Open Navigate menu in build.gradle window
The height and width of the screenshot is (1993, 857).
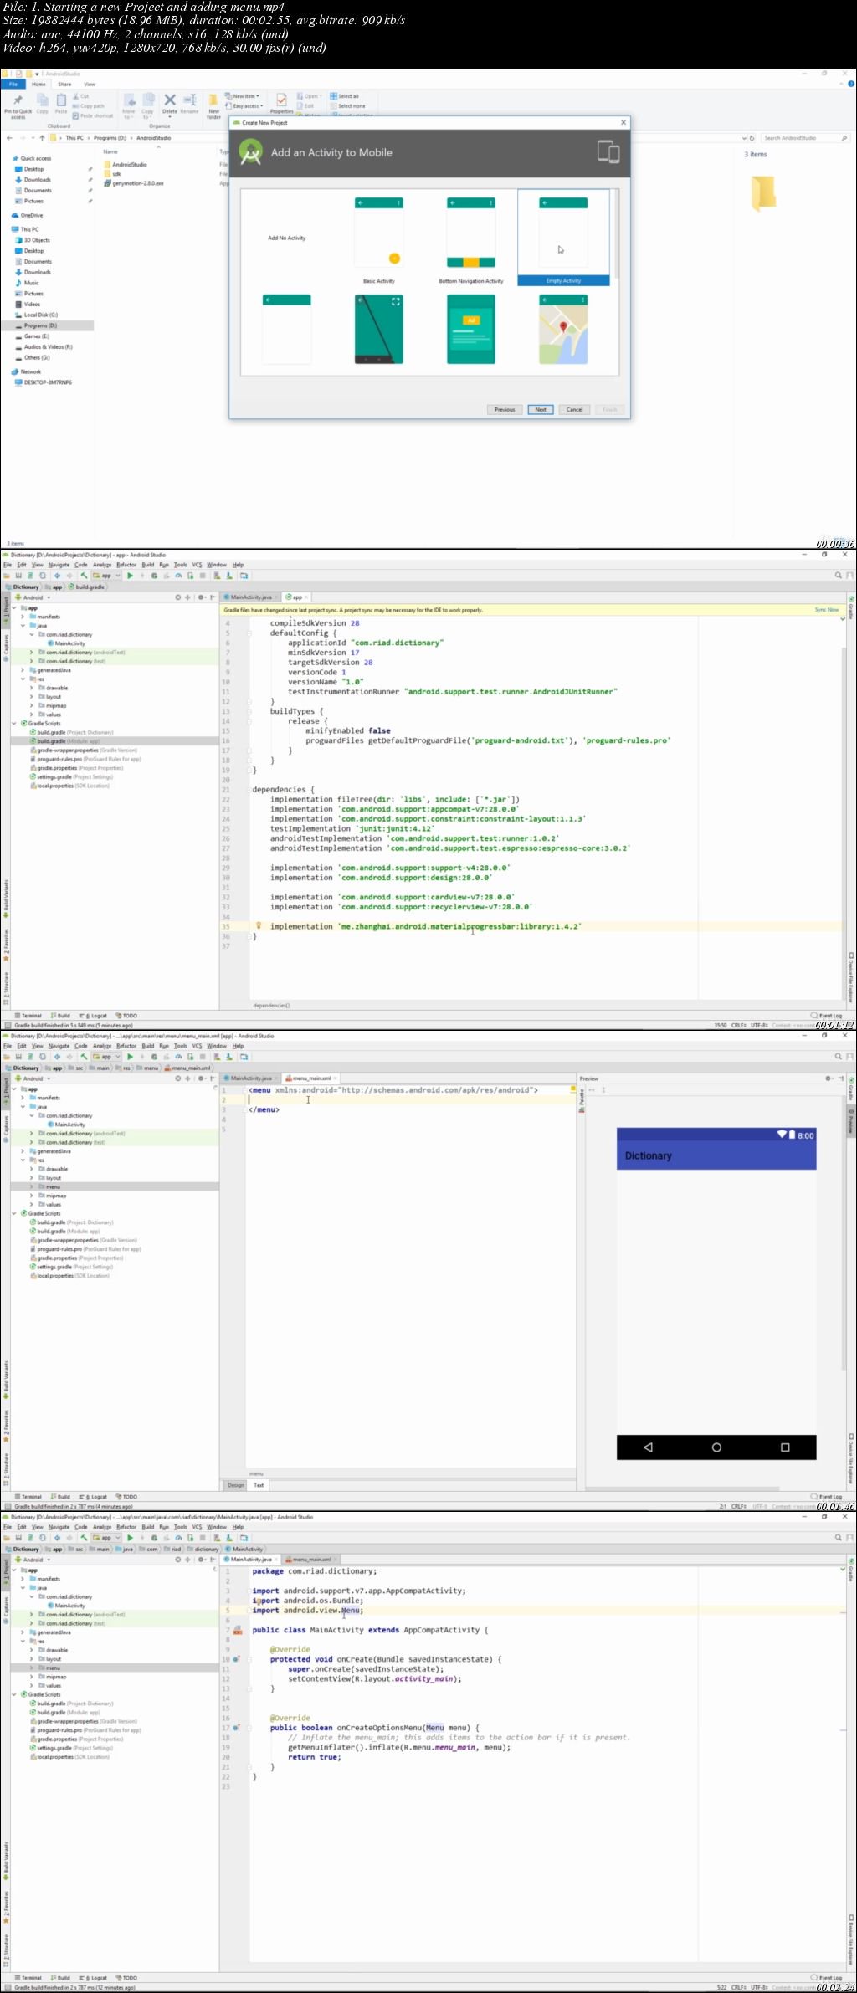[x=59, y=565]
